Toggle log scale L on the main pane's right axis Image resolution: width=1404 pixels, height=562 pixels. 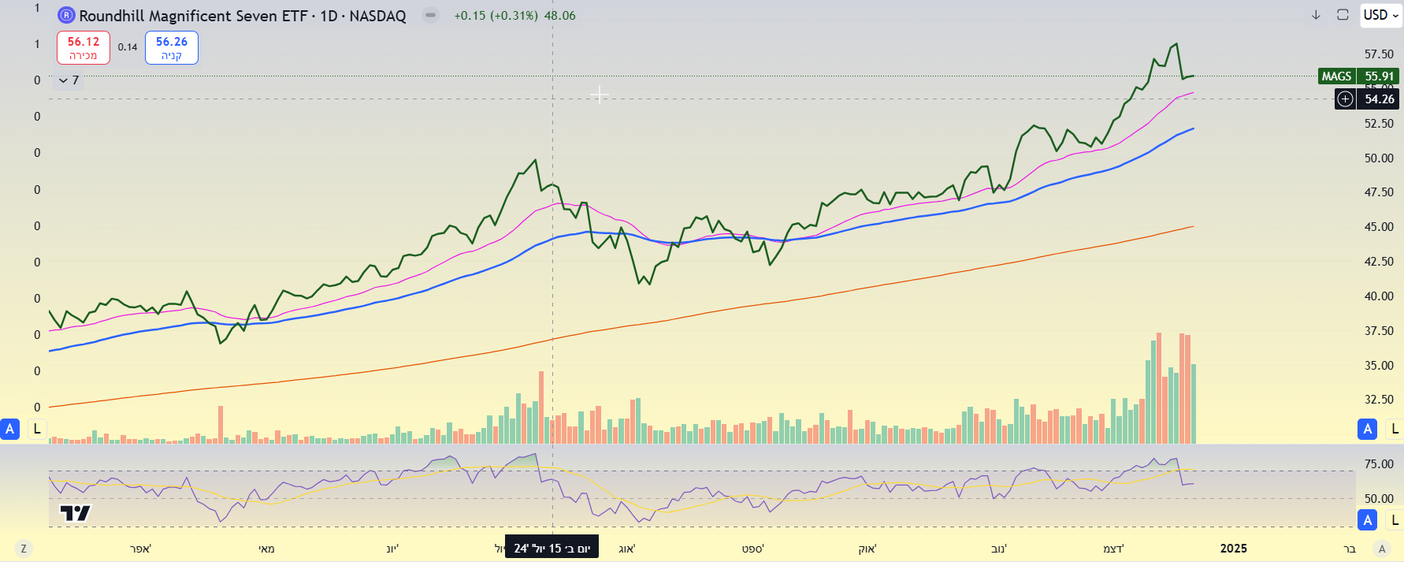point(1395,430)
